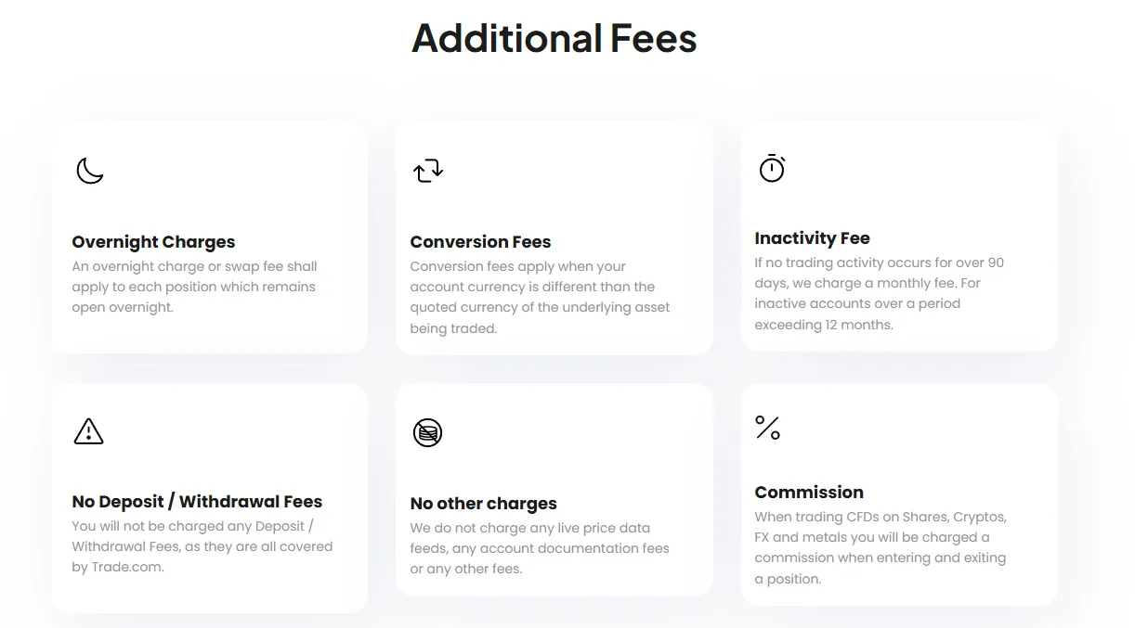Viewport: 1135px width, 628px height.
Task: Click blank area inside Commission card
Action: (929, 427)
